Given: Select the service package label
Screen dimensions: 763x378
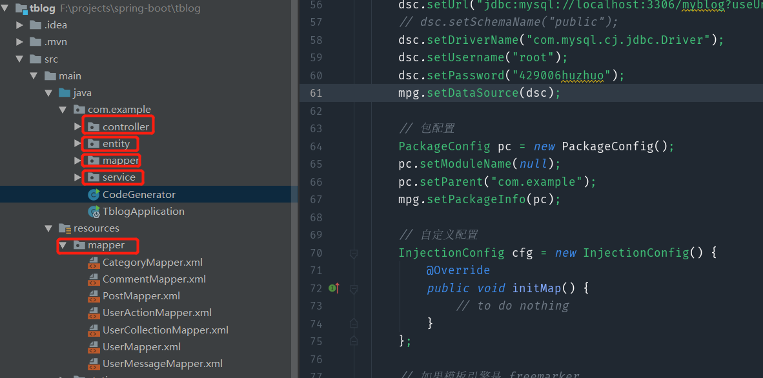Looking at the screenshot, I should coord(119,177).
